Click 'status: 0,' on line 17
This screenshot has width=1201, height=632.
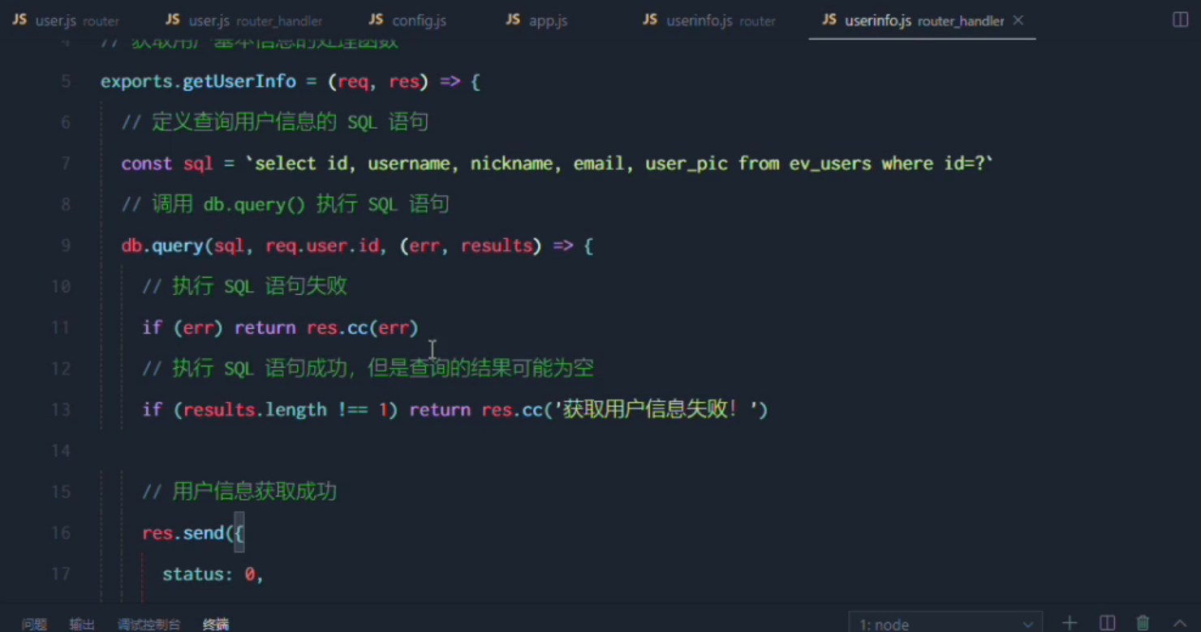click(x=213, y=574)
